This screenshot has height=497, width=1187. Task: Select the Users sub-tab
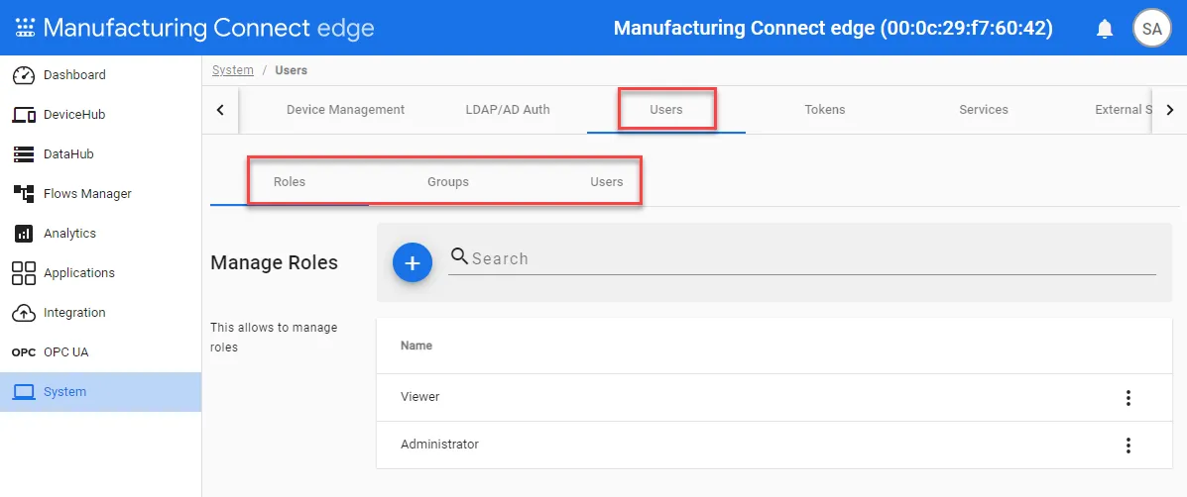tap(606, 182)
